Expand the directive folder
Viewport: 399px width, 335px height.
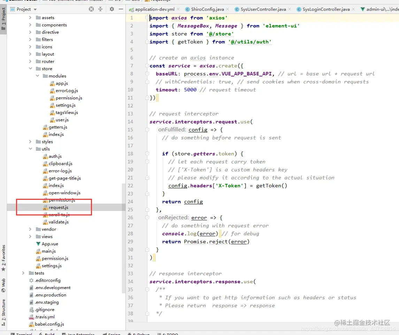30,32
